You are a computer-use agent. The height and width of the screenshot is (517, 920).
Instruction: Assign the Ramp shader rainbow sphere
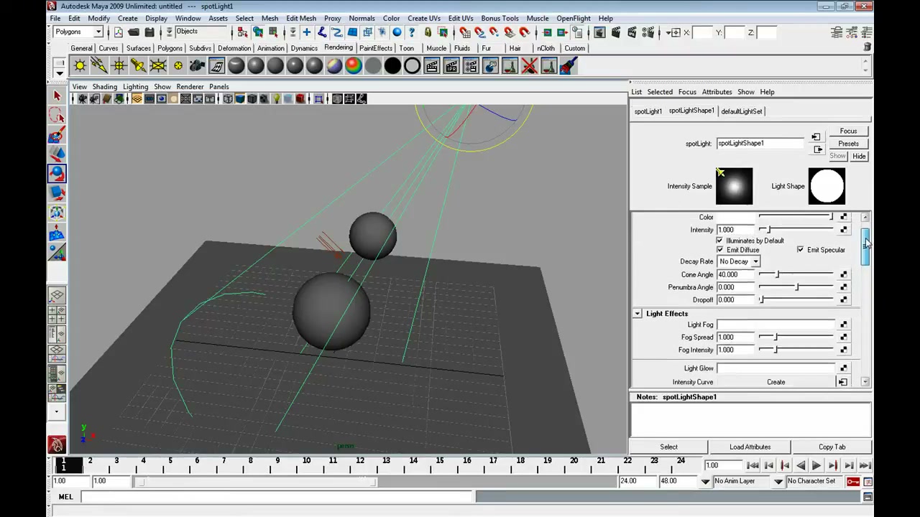coord(354,66)
